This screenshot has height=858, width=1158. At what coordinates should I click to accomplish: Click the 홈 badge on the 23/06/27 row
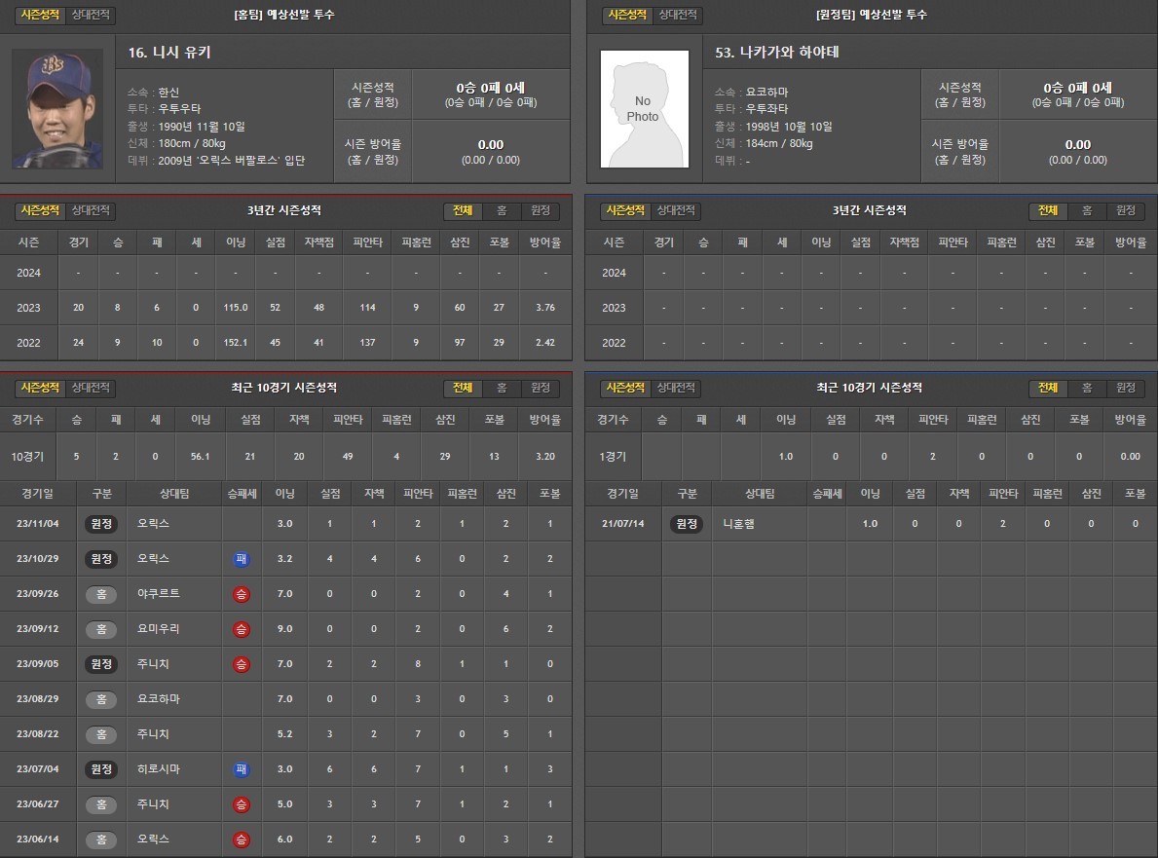pos(101,804)
